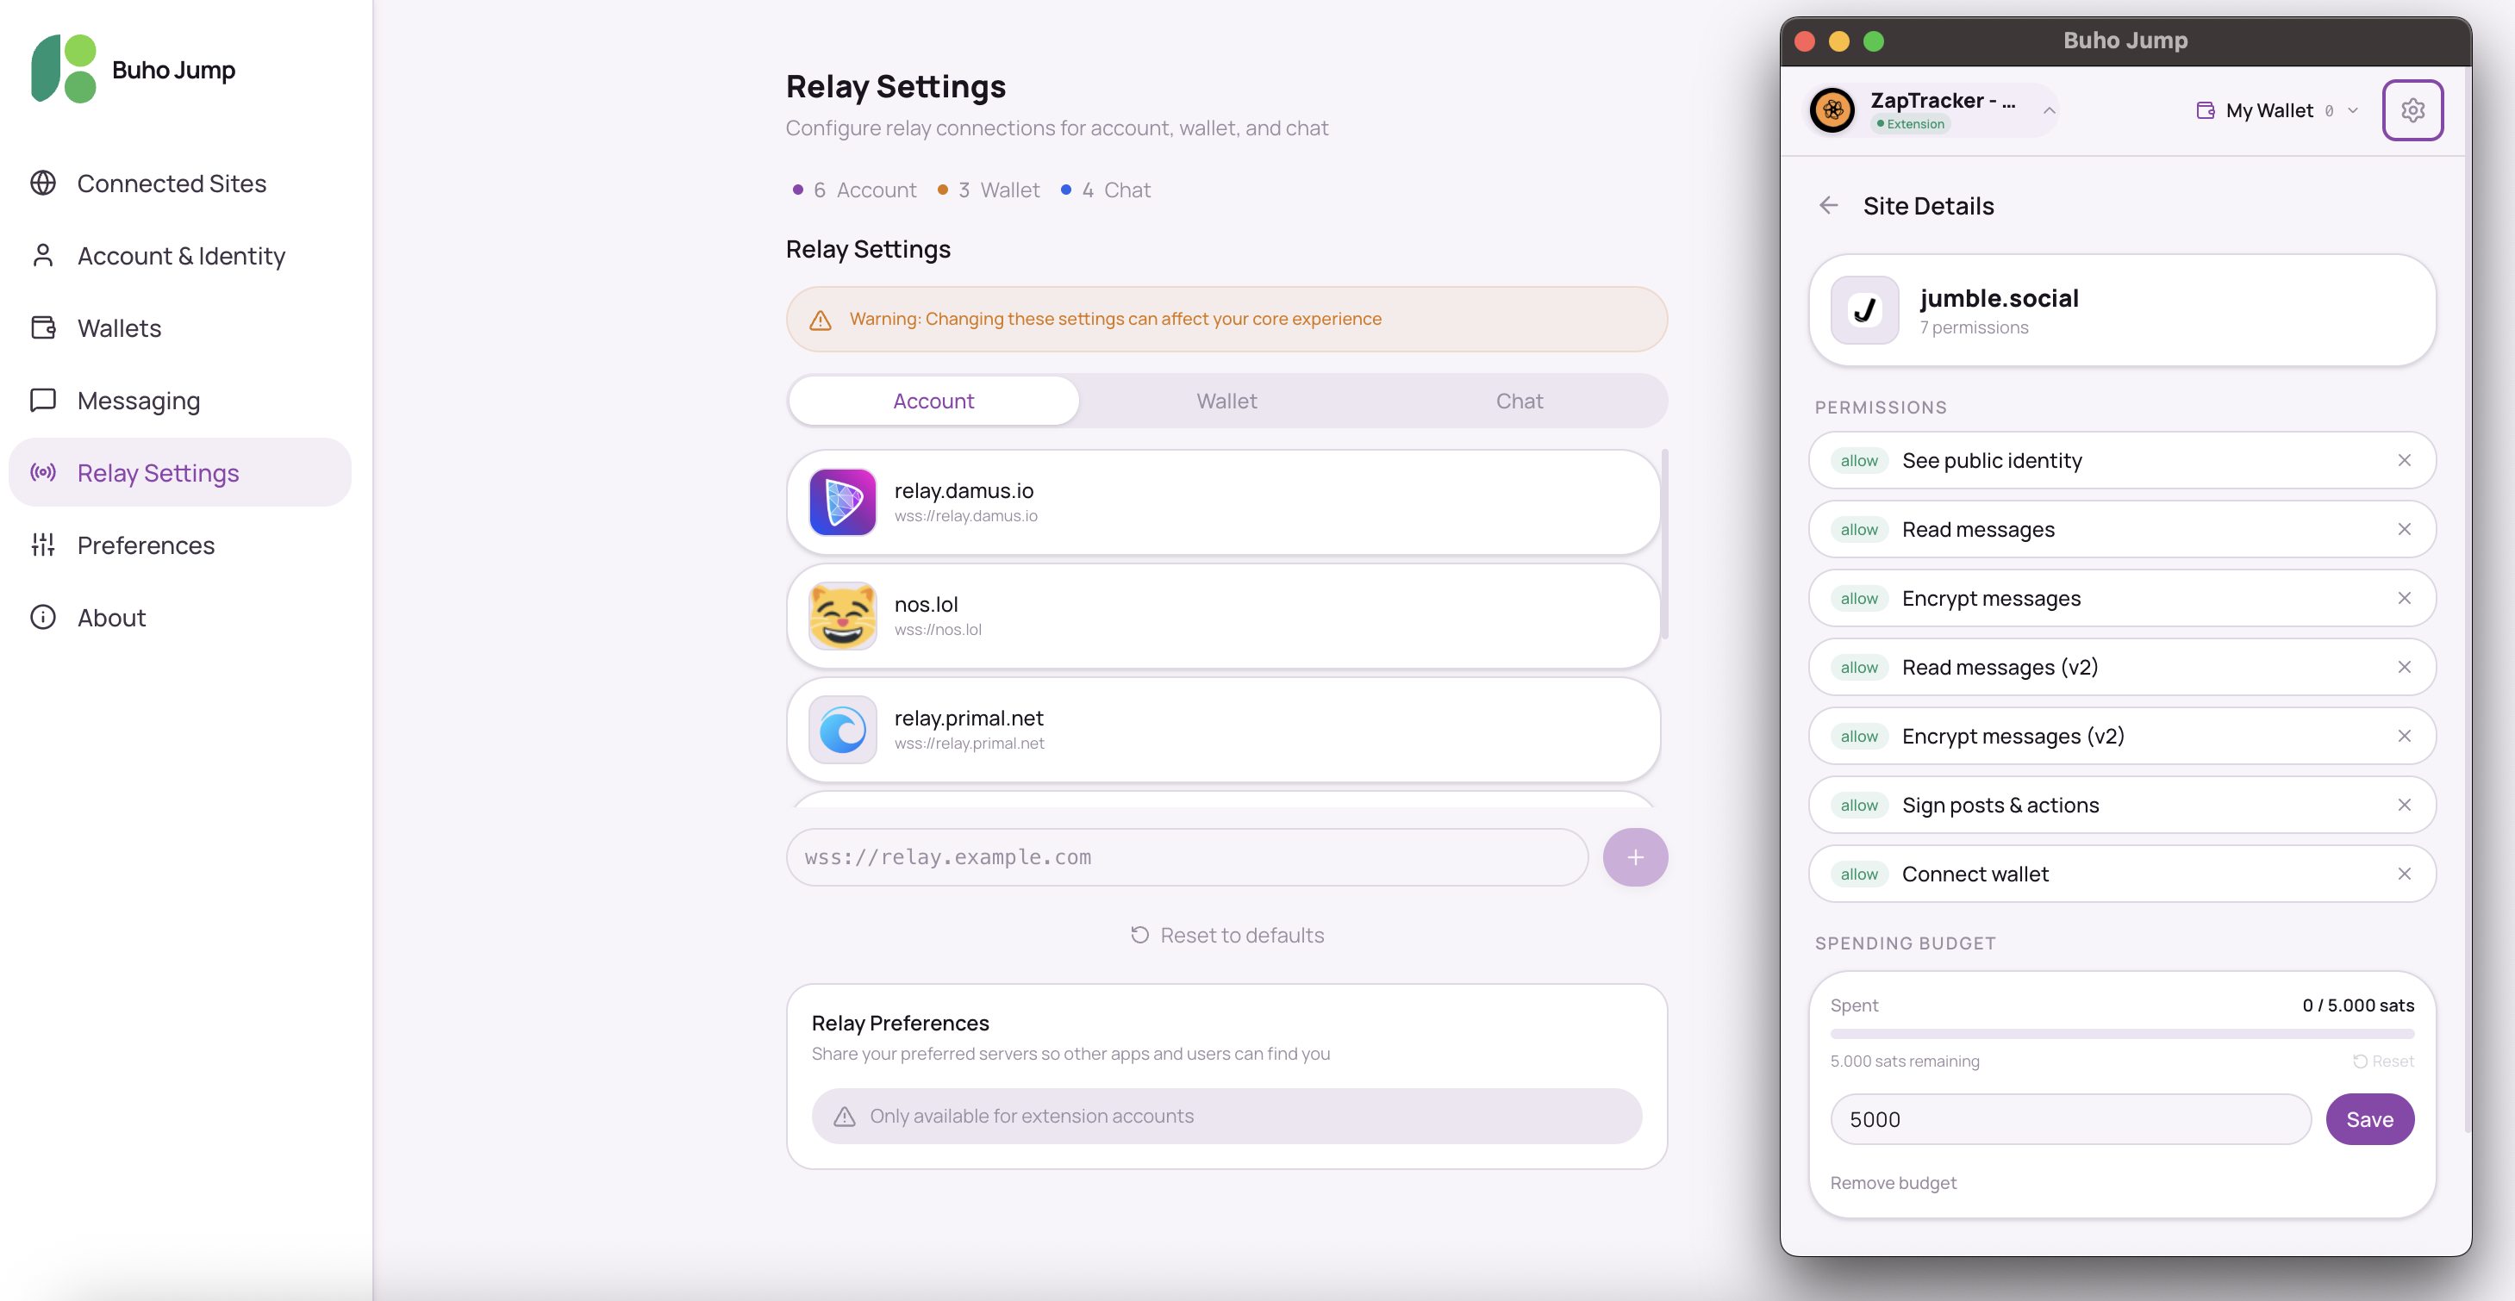Select the nos.lol cat emoji icon
This screenshot has width=2515, height=1301.
(x=841, y=616)
